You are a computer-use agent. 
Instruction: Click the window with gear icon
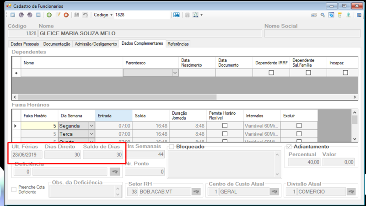pyautogui.click(x=331, y=15)
